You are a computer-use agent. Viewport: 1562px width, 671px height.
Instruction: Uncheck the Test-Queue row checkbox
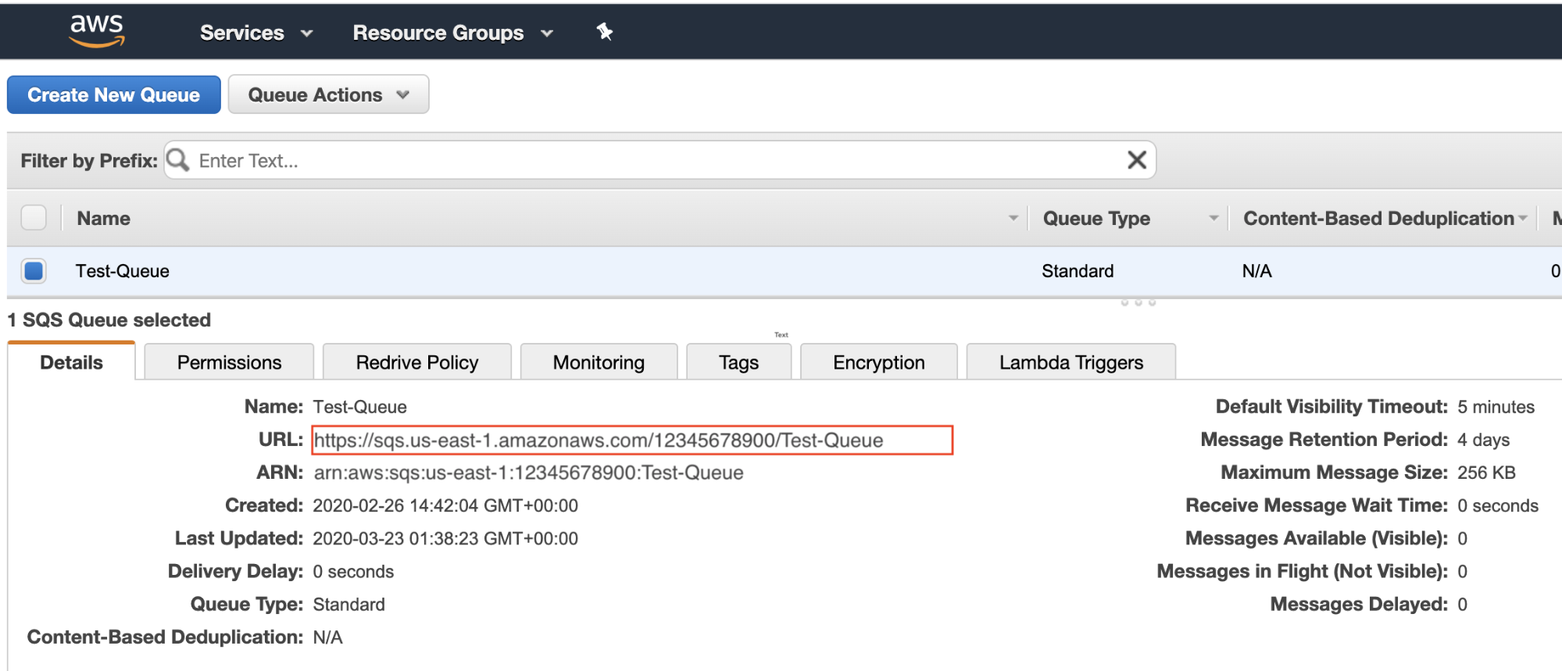pos(34,271)
